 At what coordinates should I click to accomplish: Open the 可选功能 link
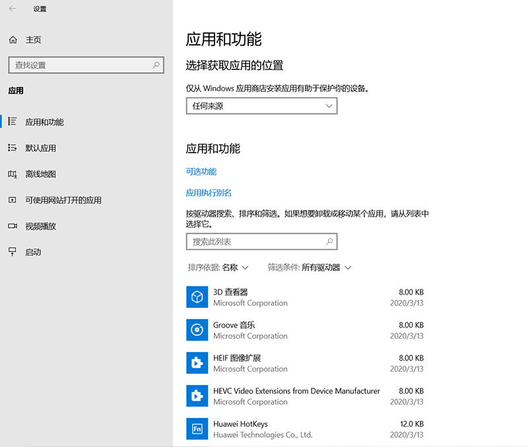201,172
